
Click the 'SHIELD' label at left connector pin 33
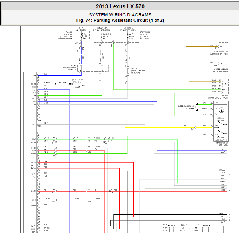pyautogui.click(x=47, y=228)
